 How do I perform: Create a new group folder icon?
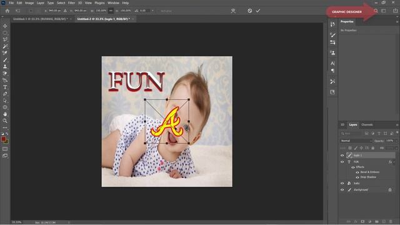377,221
